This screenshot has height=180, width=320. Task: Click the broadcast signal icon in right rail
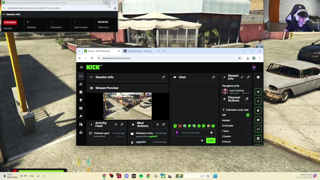click(x=258, y=129)
